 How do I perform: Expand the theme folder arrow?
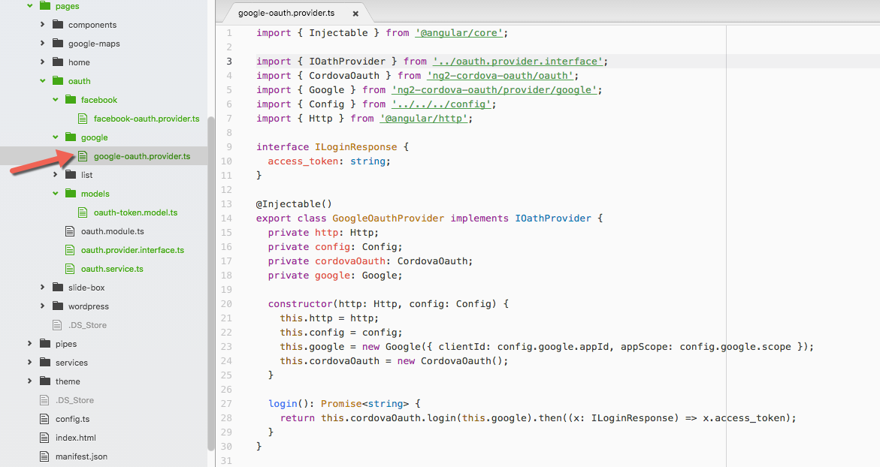tap(30, 381)
